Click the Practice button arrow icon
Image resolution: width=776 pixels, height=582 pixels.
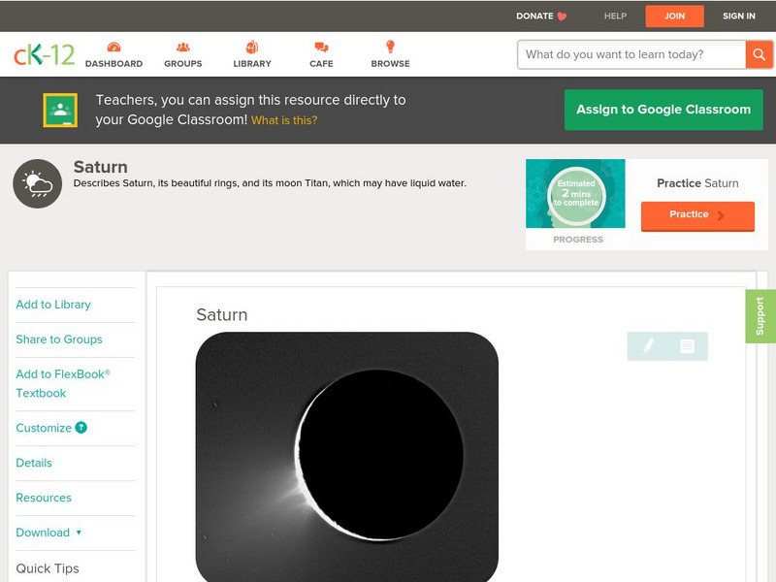coord(721,215)
